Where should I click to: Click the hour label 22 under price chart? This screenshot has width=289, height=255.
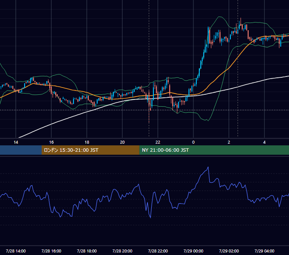158,142
